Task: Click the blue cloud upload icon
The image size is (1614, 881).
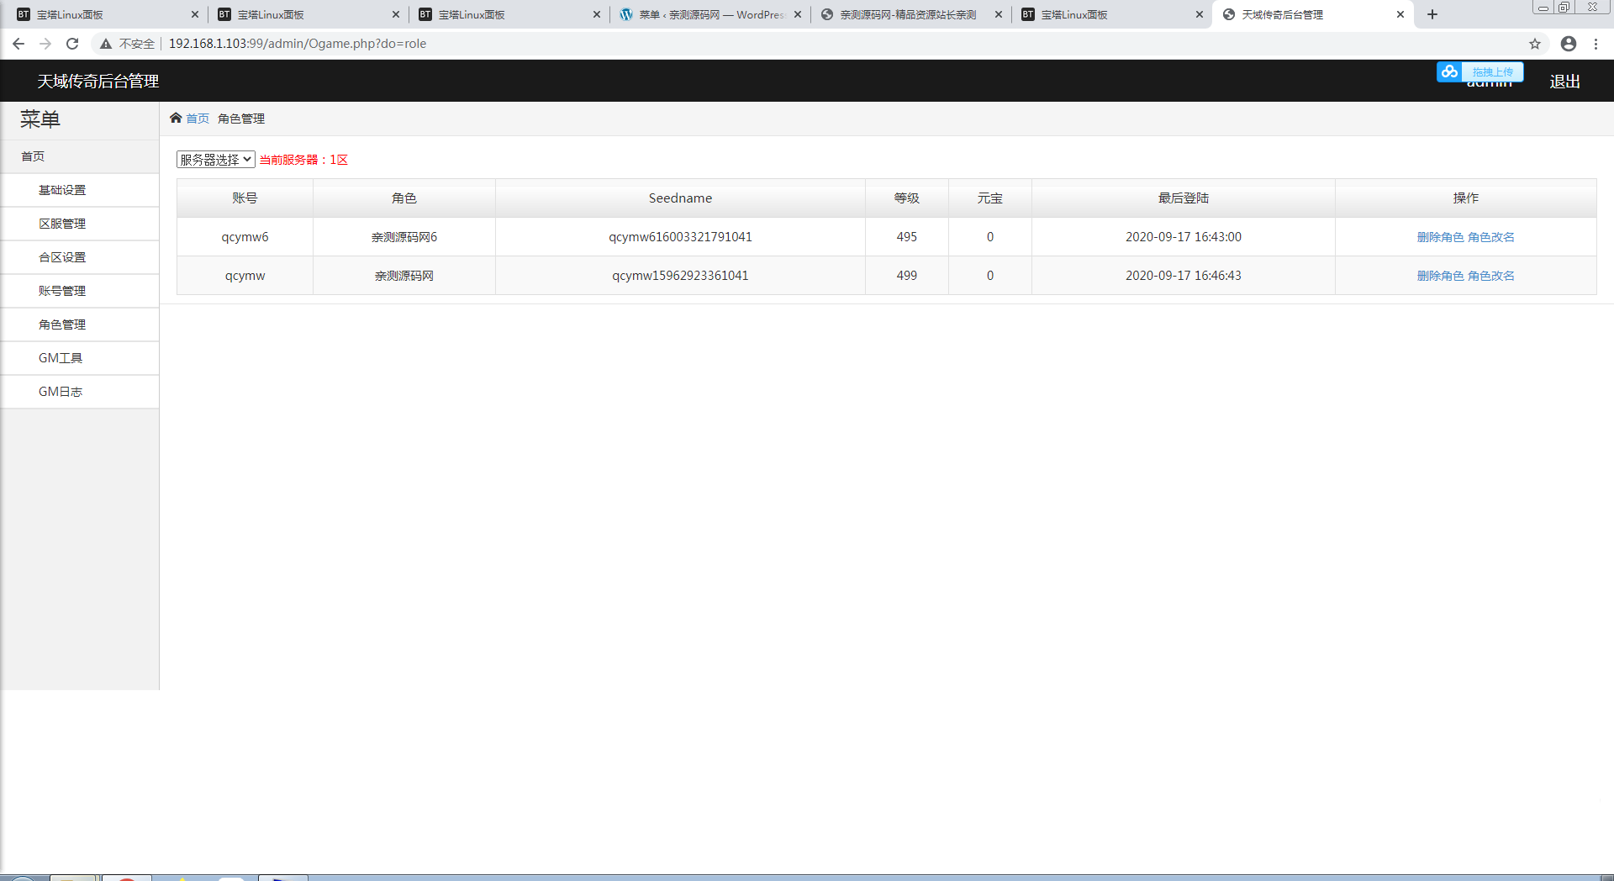Action: pyautogui.click(x=1449, y=72)
